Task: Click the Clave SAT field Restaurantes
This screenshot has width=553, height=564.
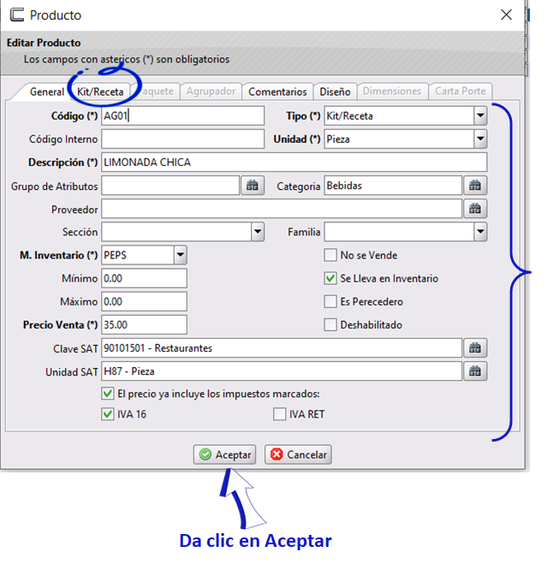Action: [282, 347]
